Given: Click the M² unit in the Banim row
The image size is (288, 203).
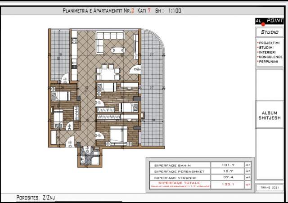Looking at the screenshot, I should (248, 165).
